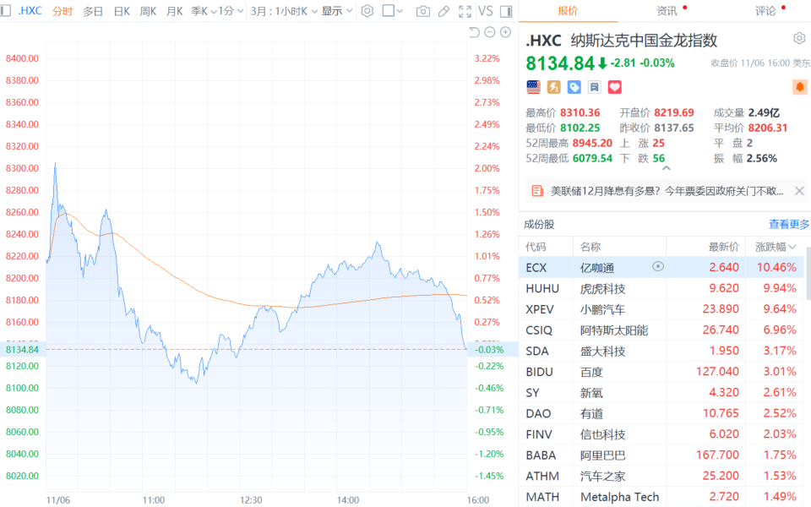Toggle the red heart favorite icon
This screenshot has width=811, height=507.
[x=614, y=87]
